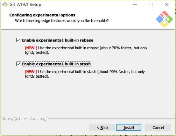Image resolution: width=176 pixels, height=136 pixels.
Task: Click the 'Which bleeding-edge features' subtitle
Action: [62, 21]
